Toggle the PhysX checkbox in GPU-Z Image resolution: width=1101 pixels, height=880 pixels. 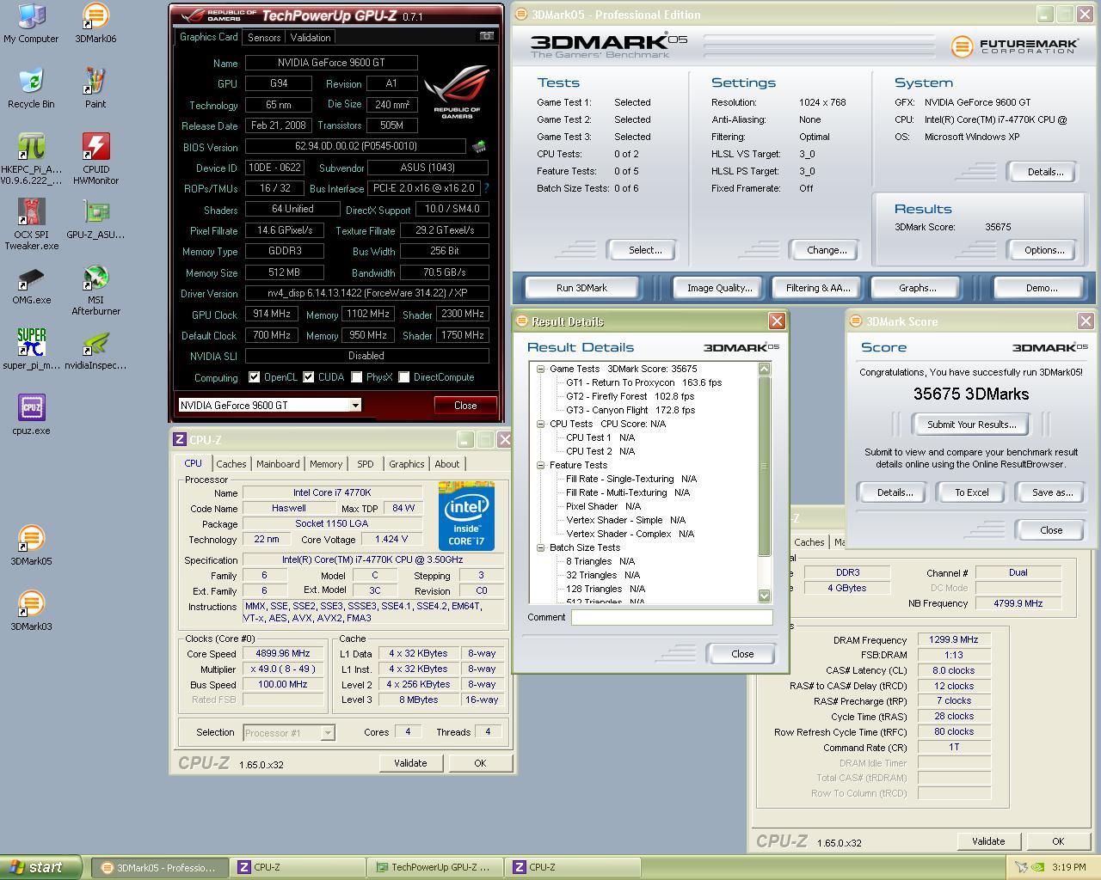[x=356, y=377]
